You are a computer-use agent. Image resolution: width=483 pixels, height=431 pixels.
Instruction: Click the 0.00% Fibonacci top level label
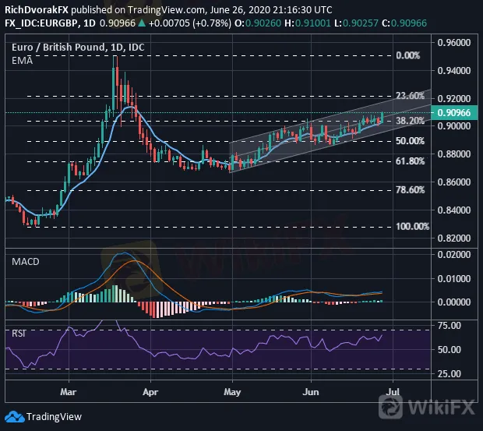pos(408,56)
